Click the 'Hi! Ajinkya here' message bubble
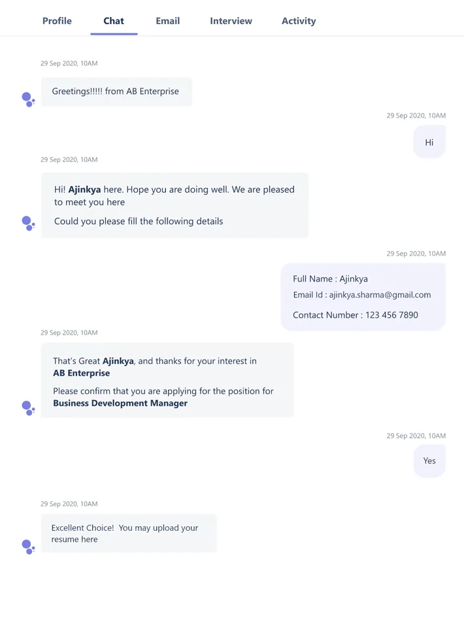Viewport: 464px width, 634px height. [174, 205]
